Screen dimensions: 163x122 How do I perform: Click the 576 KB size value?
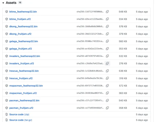click(123, 26)
